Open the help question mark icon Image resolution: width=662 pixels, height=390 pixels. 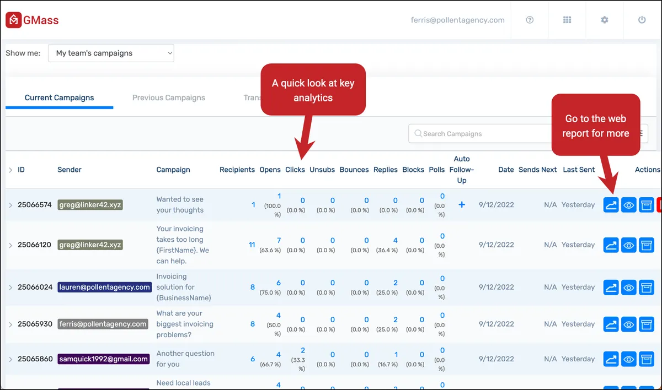[530, 20]
